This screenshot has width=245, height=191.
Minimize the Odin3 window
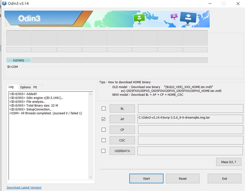[x=210, y=3]
